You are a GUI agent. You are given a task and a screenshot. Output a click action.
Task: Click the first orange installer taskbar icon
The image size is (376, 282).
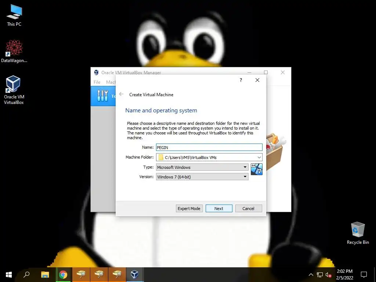(81, 275)
